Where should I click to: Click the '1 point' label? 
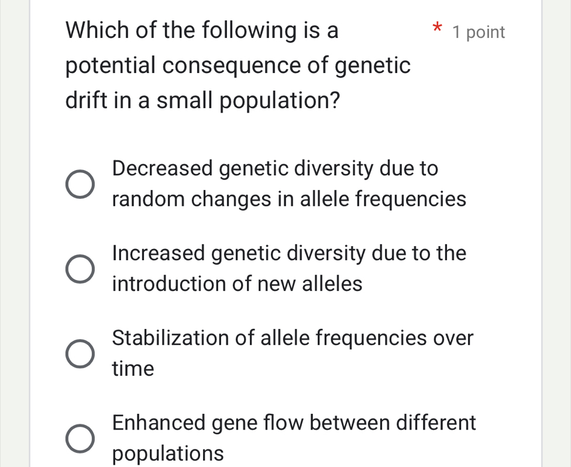477,32
